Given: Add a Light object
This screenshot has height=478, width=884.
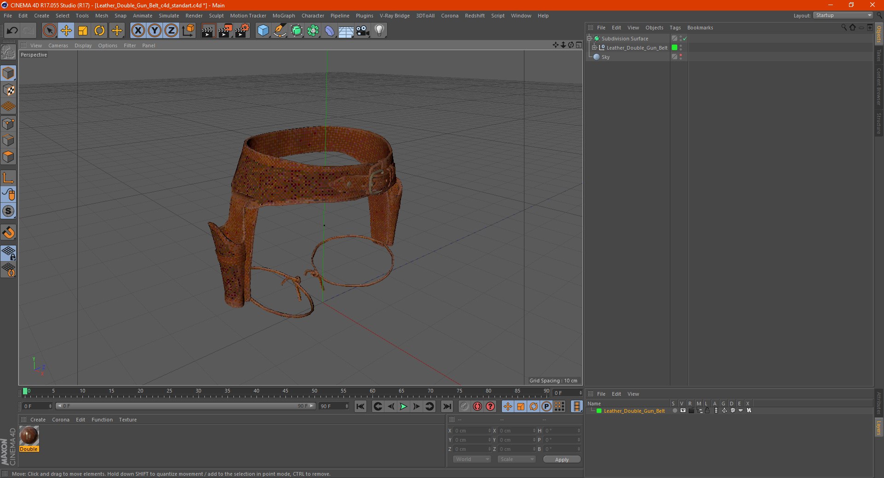Looking at the screenshot, I should pos(379,31).
